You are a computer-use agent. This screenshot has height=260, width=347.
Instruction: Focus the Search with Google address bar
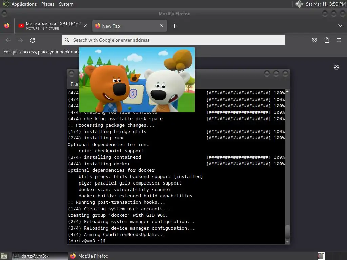pos(173,40)
